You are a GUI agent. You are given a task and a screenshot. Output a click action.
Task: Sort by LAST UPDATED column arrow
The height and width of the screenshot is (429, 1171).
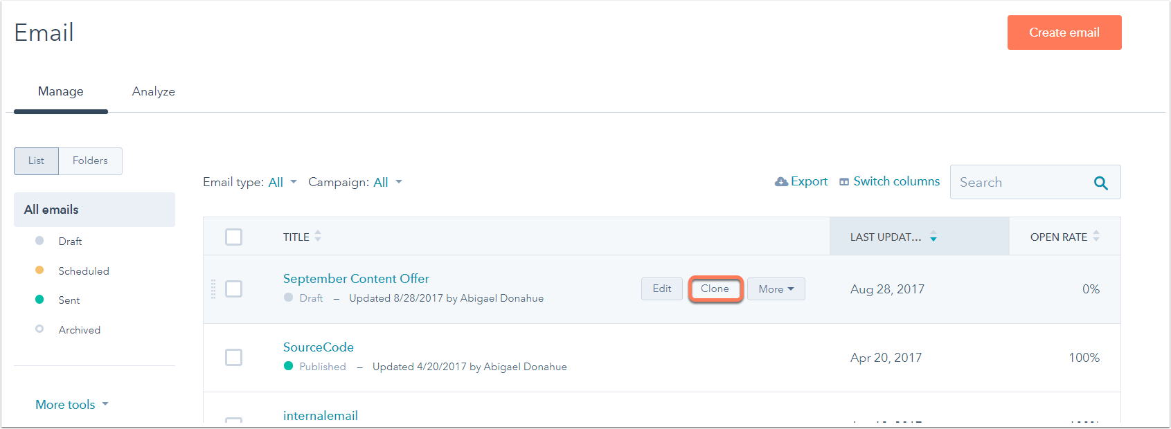coord(933,237)
